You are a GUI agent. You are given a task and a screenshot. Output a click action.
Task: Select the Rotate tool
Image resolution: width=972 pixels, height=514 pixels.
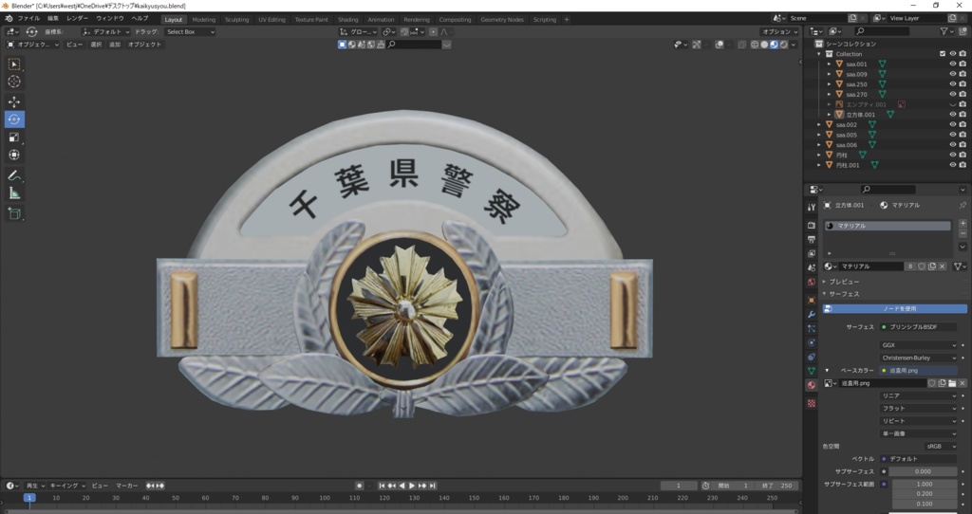[x=14, y=119]
